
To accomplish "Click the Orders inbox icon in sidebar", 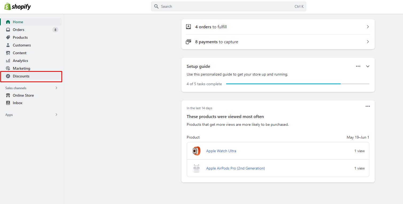I will pos(8,30).
